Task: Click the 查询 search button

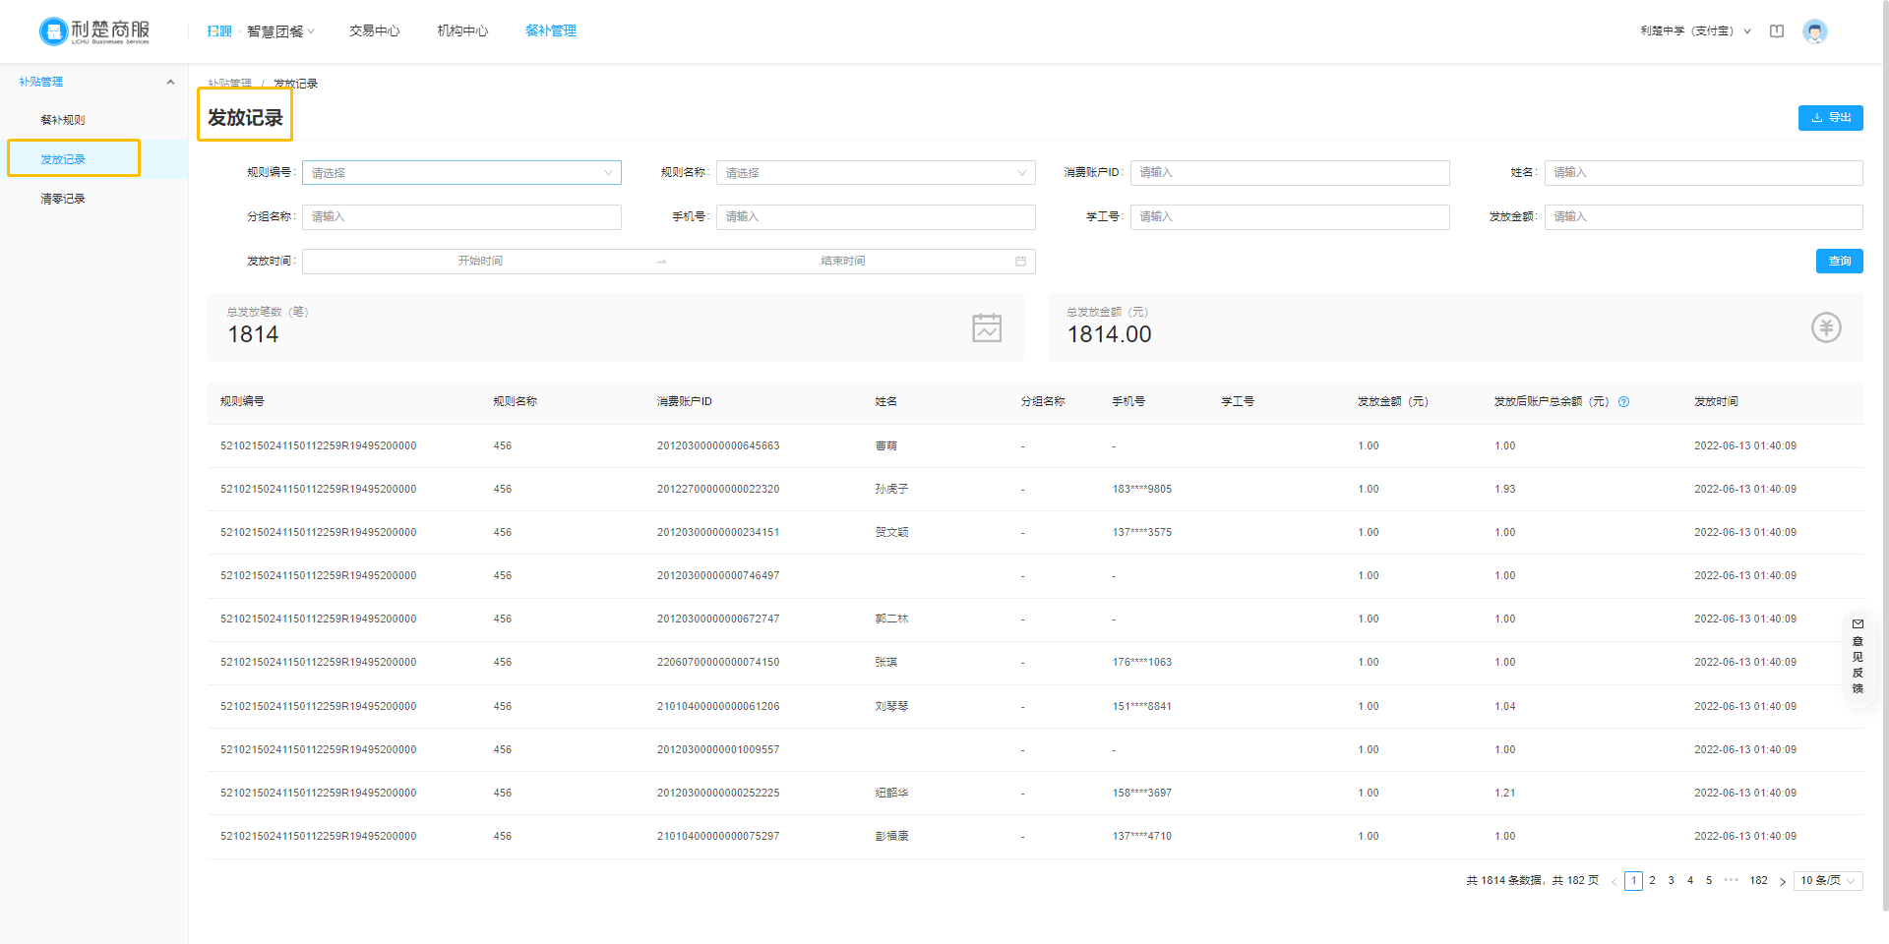Action: [x=1840, y=262]
